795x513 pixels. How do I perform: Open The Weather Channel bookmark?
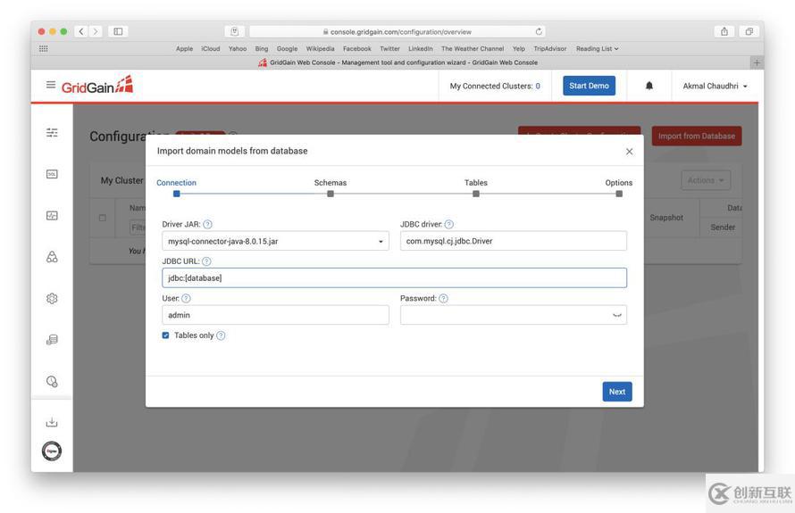473,48
